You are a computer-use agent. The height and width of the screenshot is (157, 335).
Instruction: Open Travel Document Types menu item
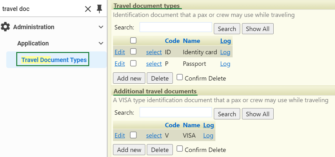pos(54,60)
